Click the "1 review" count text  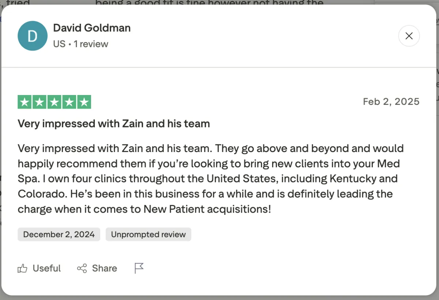(91, 44)
